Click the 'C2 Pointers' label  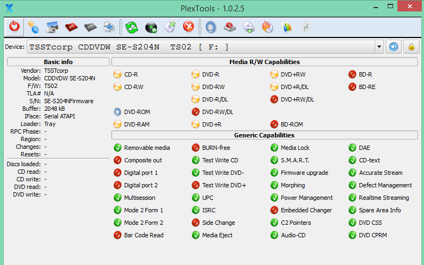click(296, 223)
